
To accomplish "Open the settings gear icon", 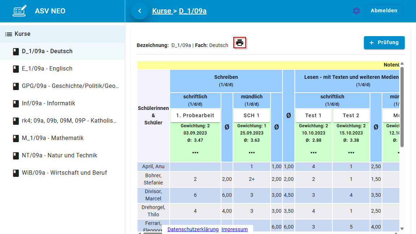I will pyautogui.click(x=356, y=11).
